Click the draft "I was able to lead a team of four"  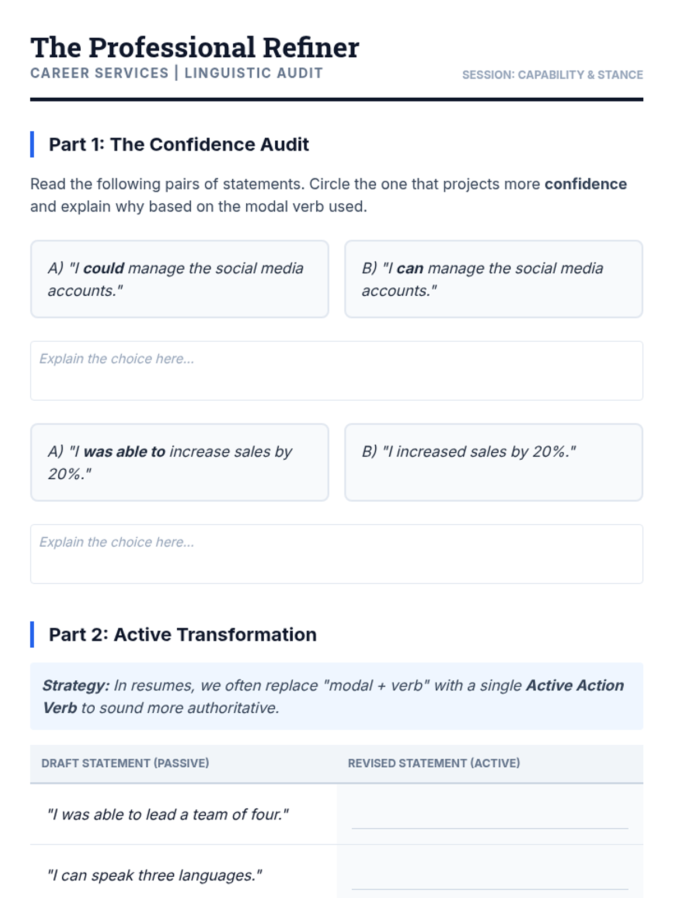tap(168, 814)
